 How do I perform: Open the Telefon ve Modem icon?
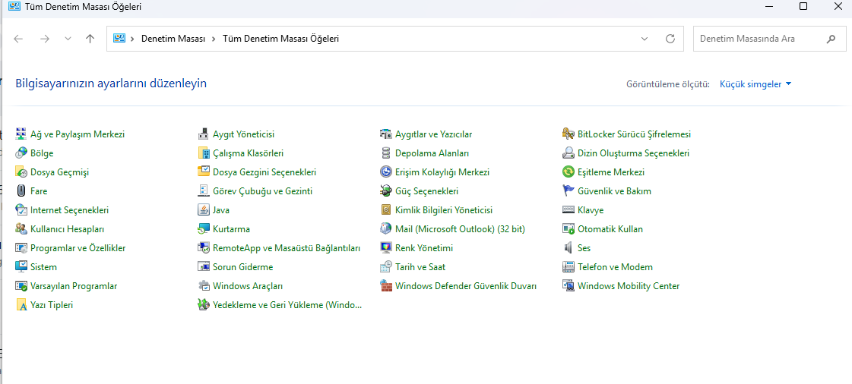click(x=569, y=267)
